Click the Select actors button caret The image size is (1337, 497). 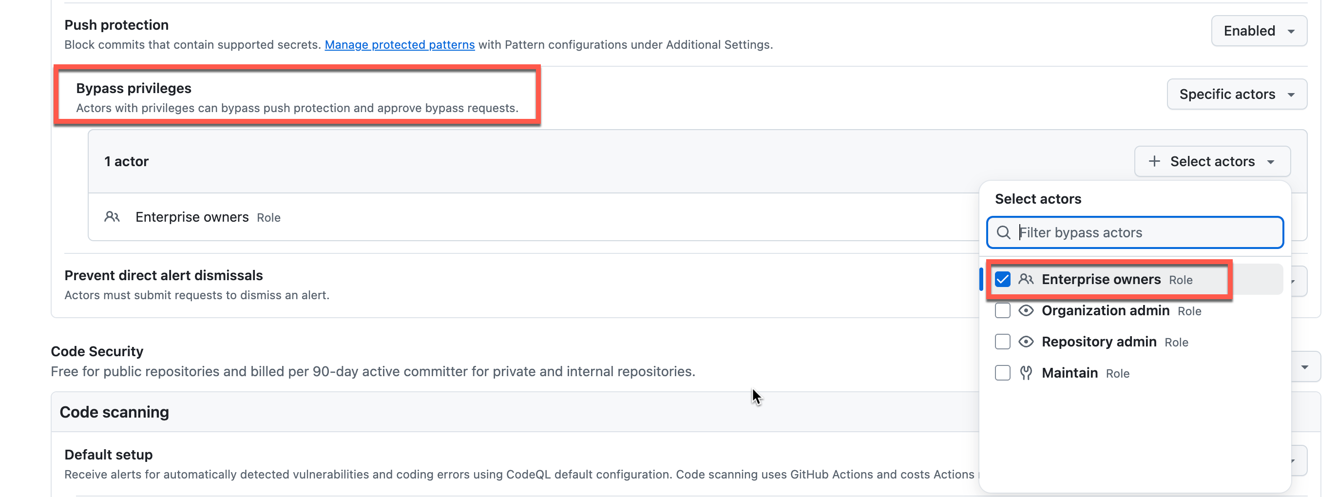[1271, 162]
